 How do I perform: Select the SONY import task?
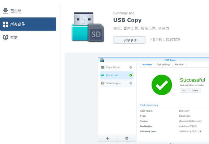tap(117, 83)
